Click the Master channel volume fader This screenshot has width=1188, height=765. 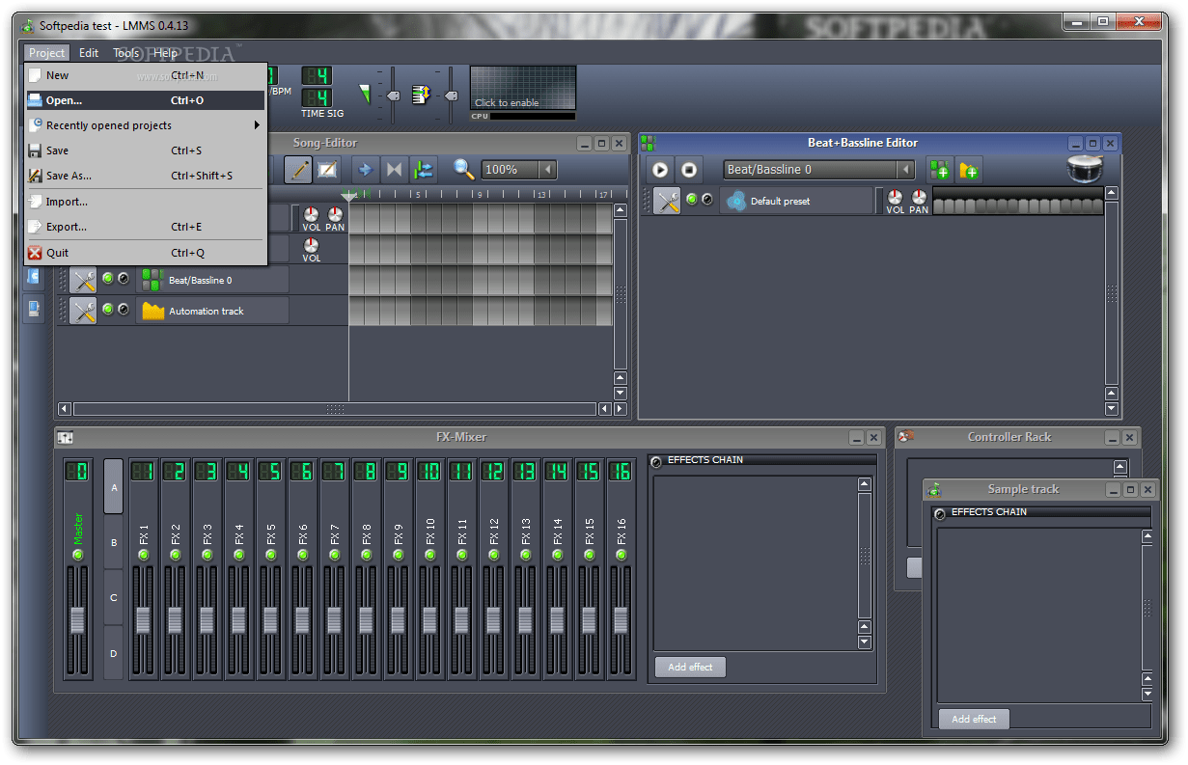pyautogui.click(x=78, y=621)
